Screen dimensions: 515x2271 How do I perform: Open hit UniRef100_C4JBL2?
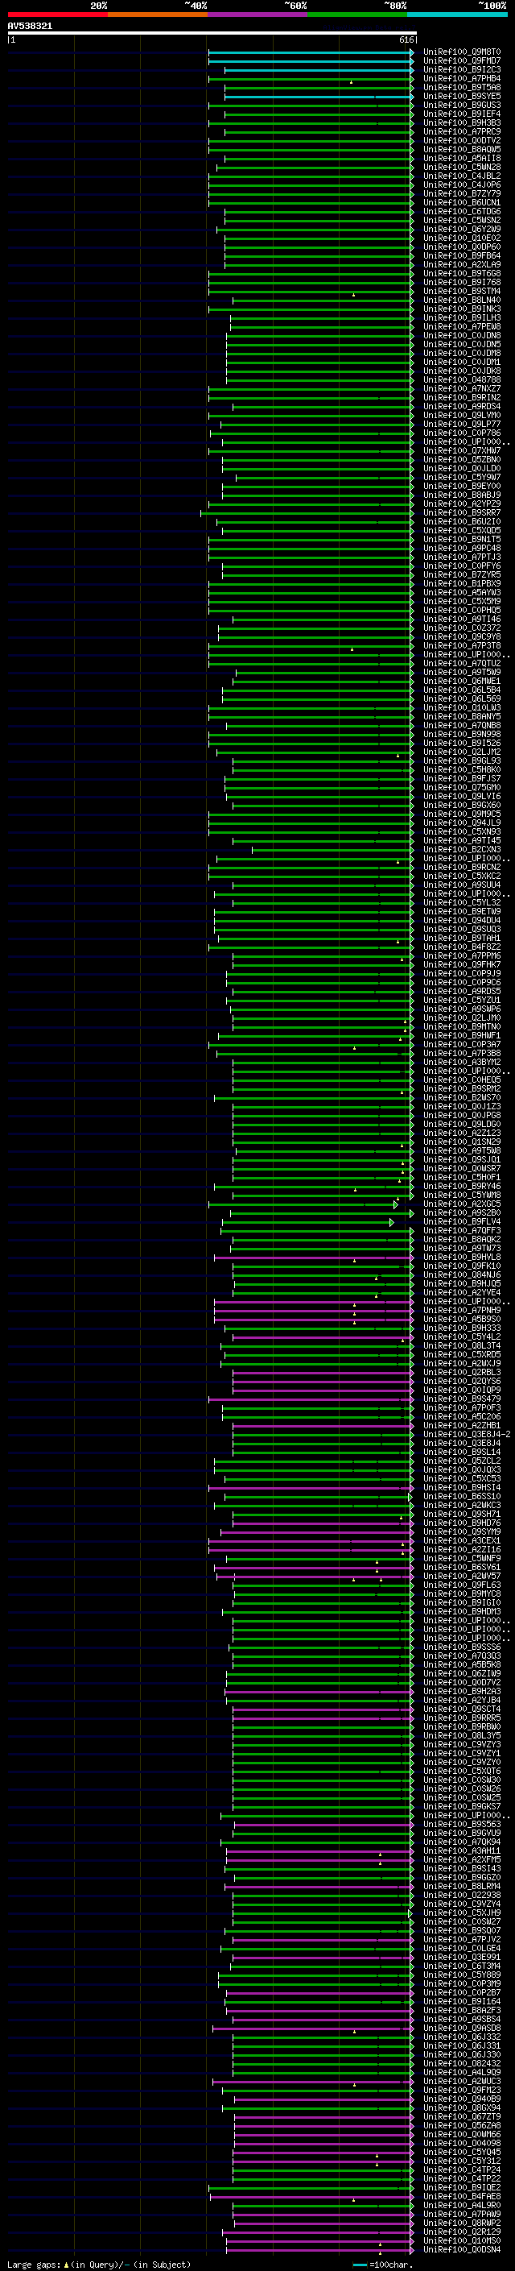(x=462, y=176)
